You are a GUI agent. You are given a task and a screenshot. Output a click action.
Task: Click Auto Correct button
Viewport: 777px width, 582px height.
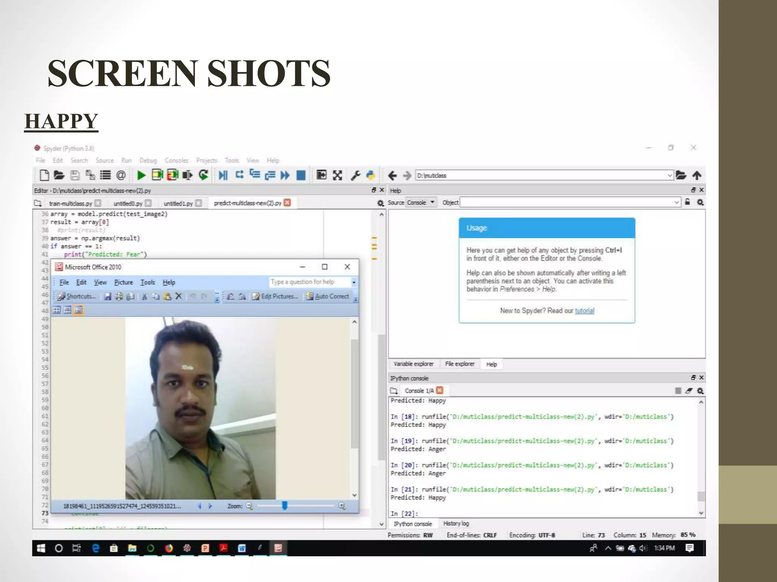[327, 296]
